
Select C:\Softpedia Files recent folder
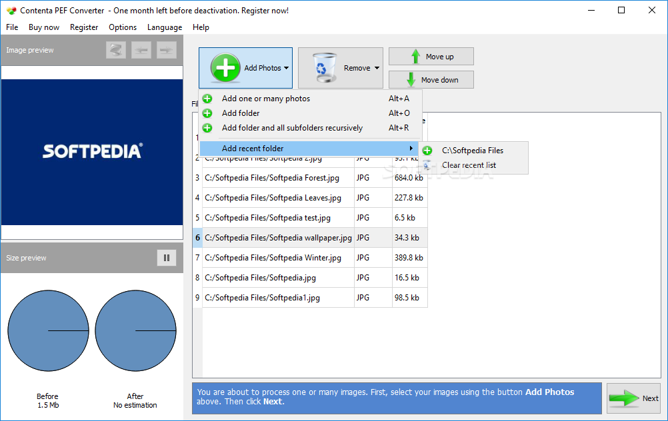473,151
